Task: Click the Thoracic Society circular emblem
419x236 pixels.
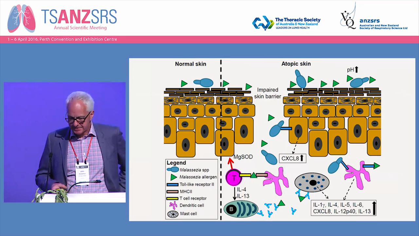Action: (263, 23)
